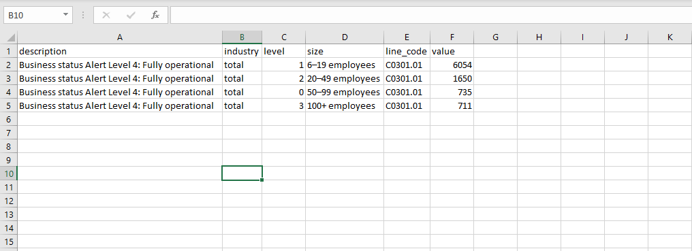Viewport: 692px width, 251px height.
Task: Select the '100+ employees' cell
Action: [345, 106]
